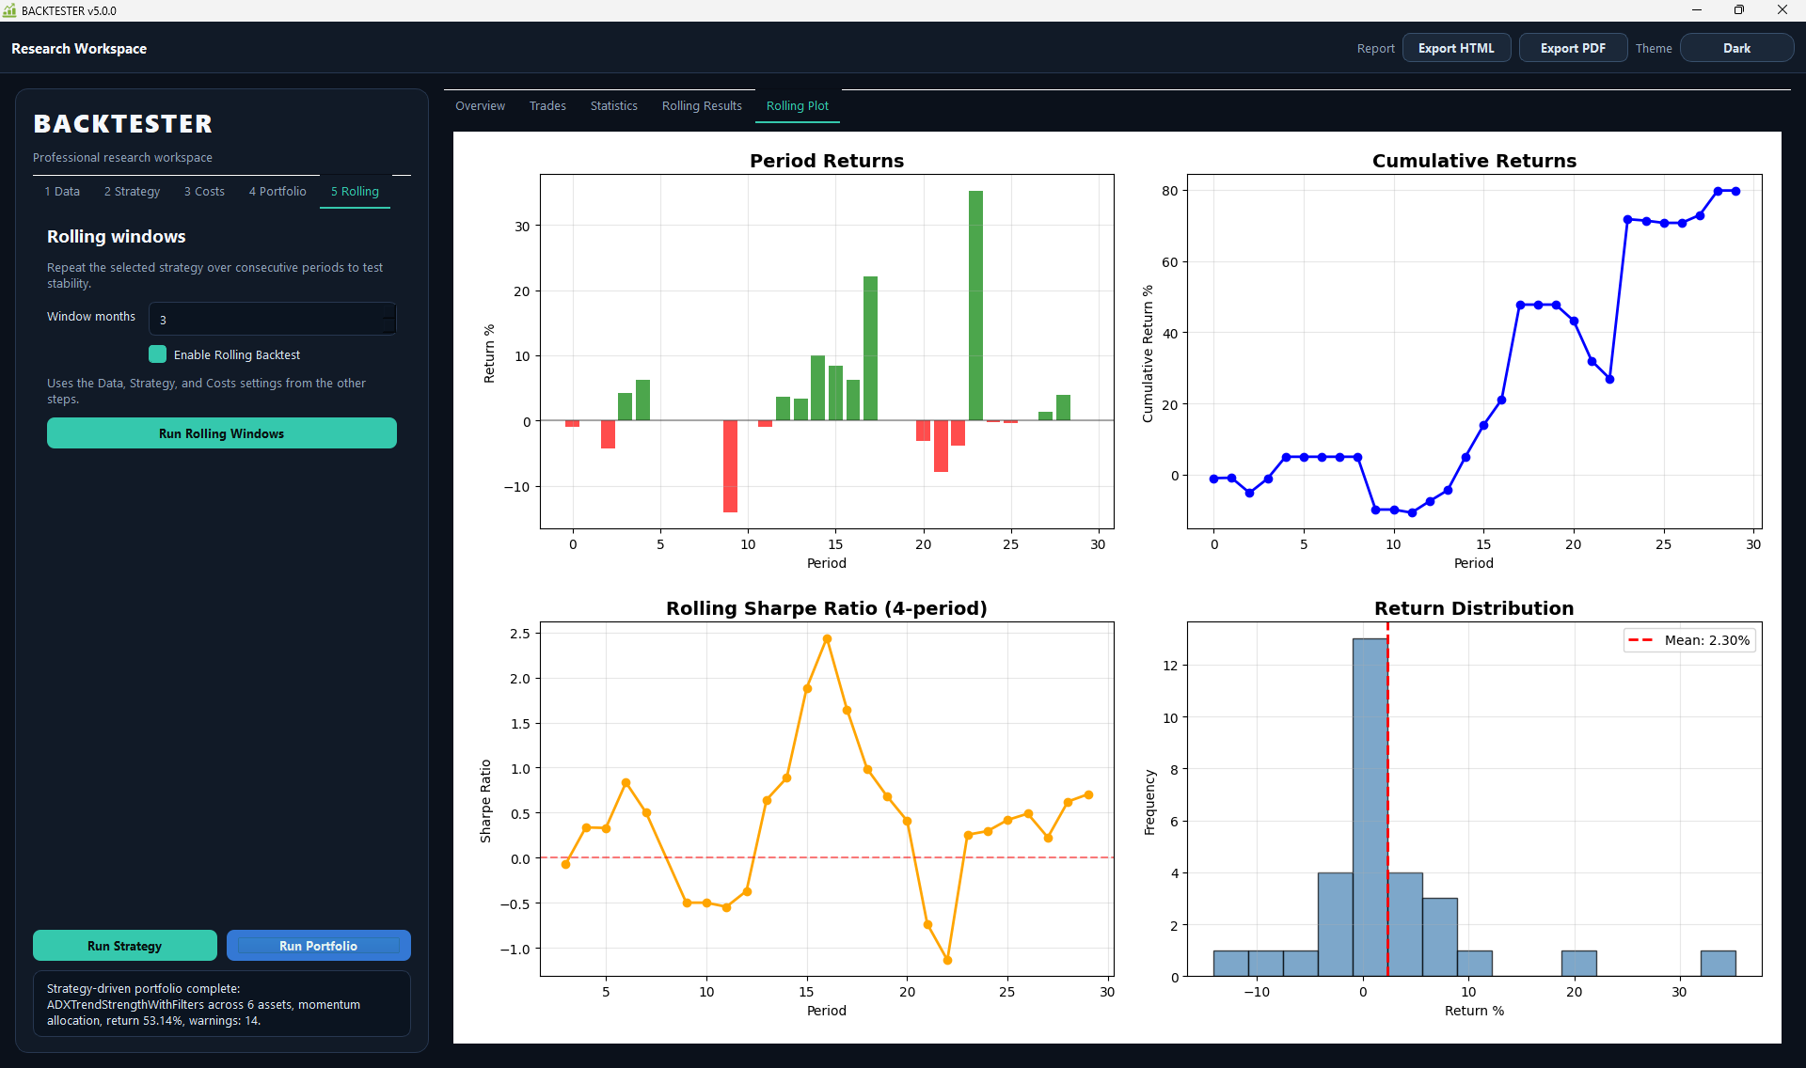Viewport: 1806px width, 1068px height.
Task: Click Export HTML button
Action: click(1456, 48)
